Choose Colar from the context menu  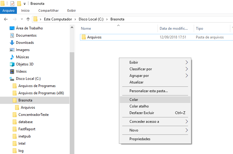[134, 100]
